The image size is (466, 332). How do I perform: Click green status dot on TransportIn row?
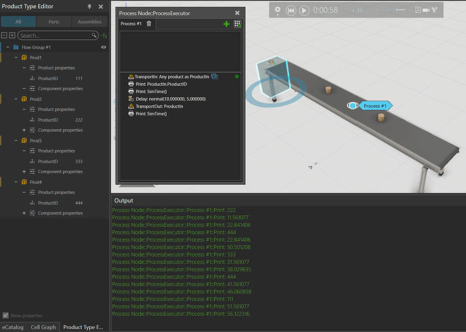click(x=236, y=77)
